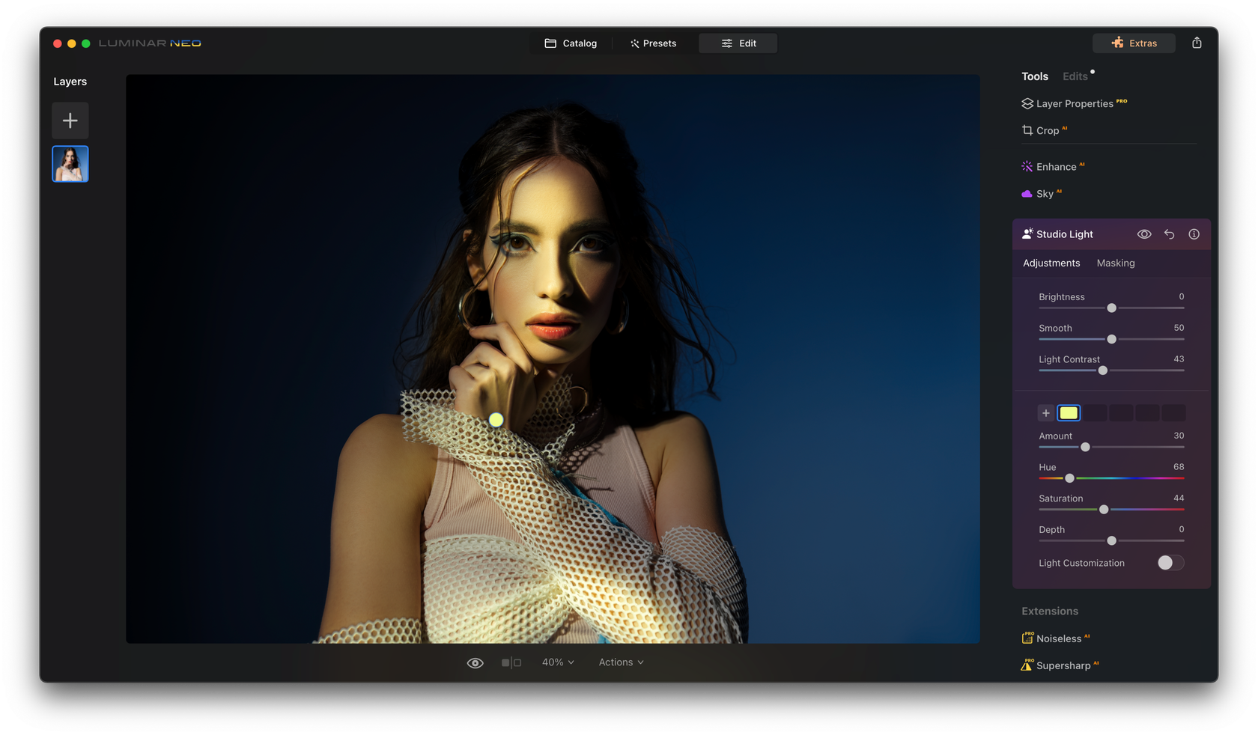Open the Sky AI tool
1258x735 pixels.
(x=1048, y=193)
